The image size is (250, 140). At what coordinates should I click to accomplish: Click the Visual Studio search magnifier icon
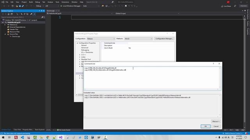point(112,2)
